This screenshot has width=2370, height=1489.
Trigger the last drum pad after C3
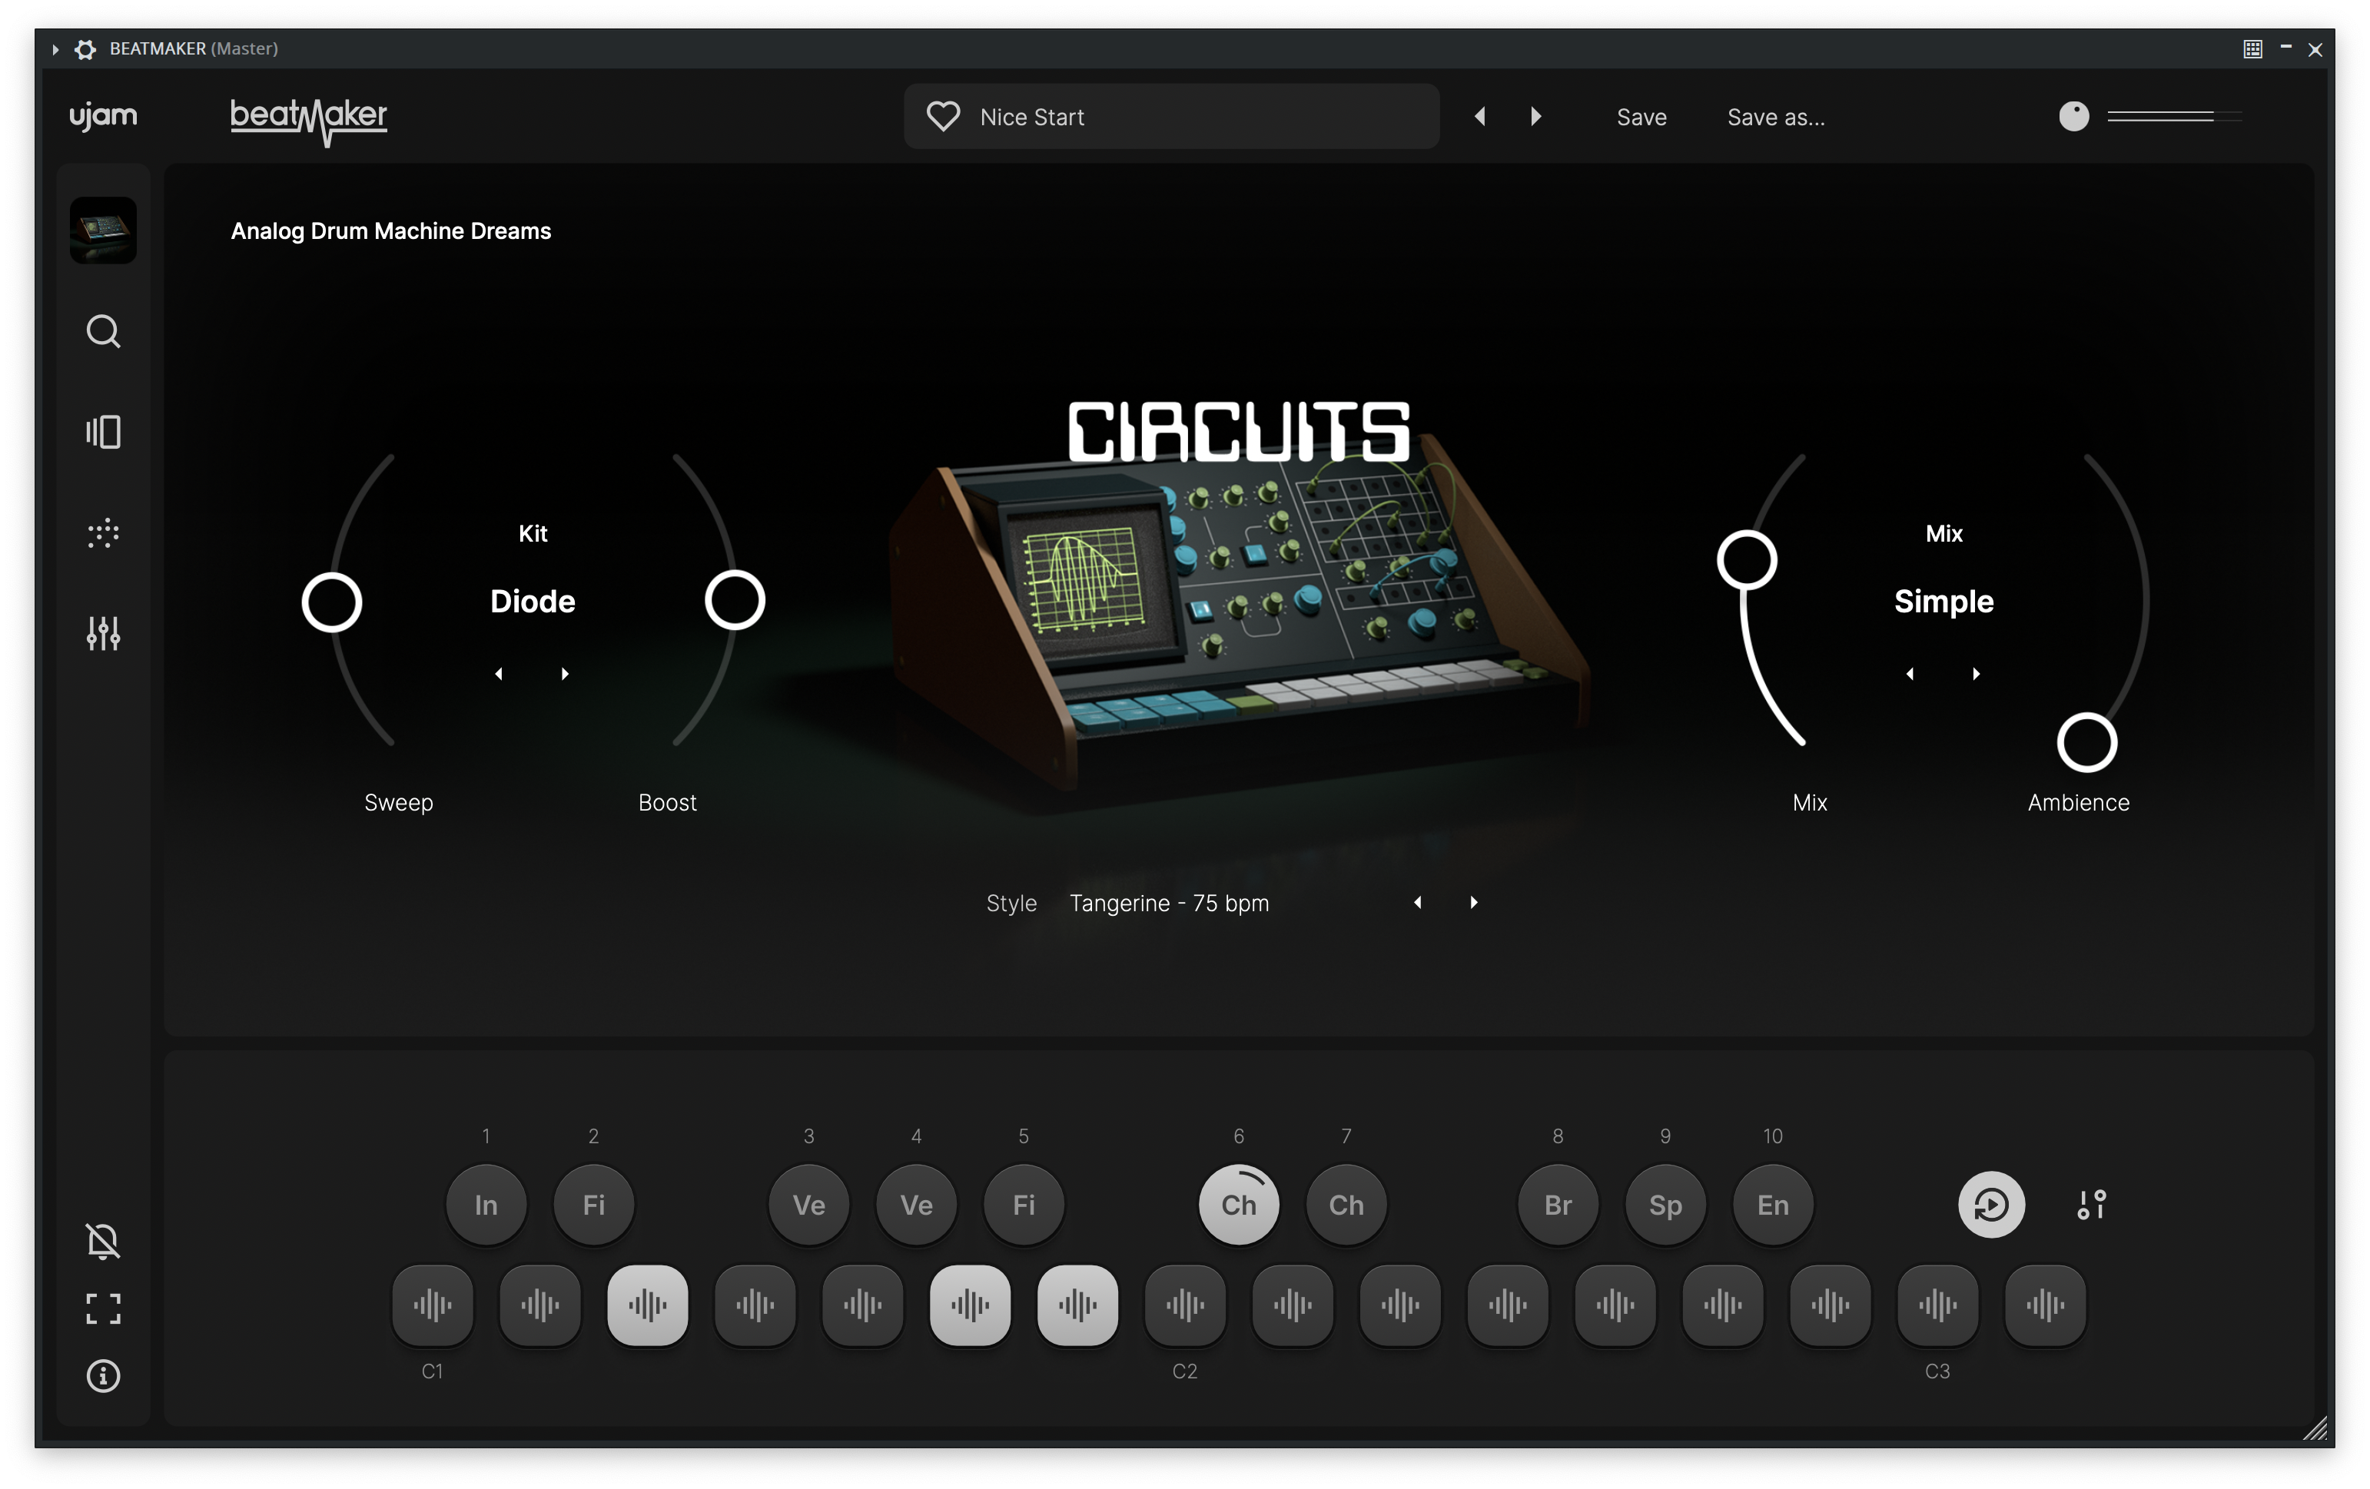pyautogui.click(x=2045, y=1306)
